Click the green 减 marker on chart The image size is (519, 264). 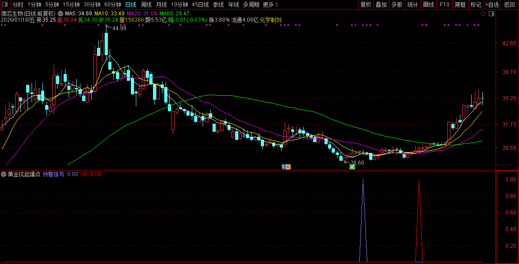point(352,167)
